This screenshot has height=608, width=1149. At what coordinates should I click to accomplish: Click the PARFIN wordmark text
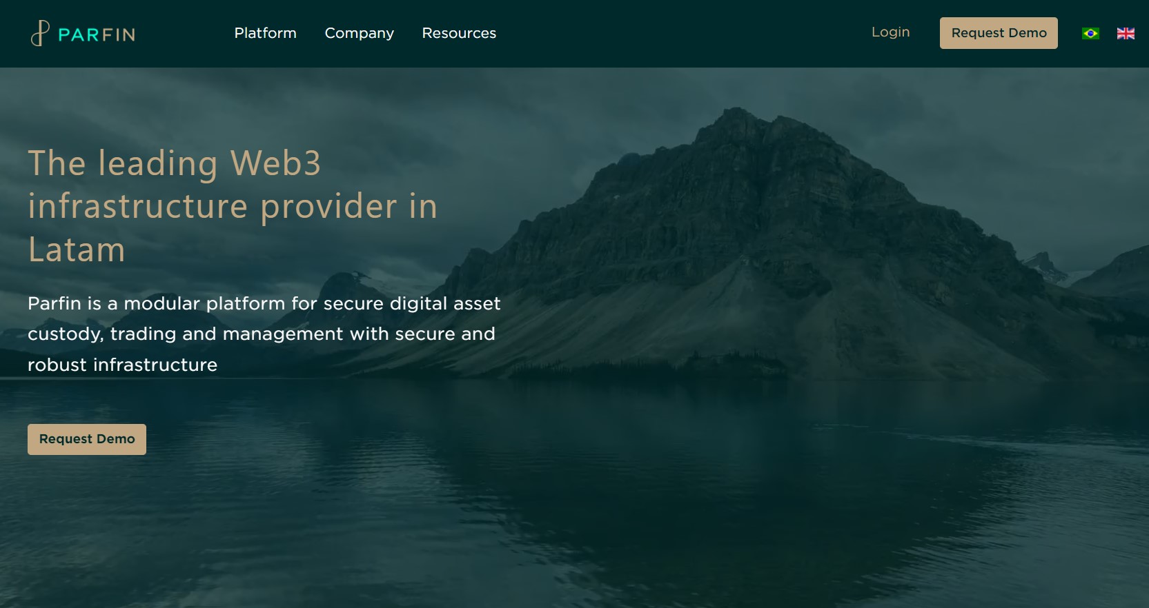97,34
